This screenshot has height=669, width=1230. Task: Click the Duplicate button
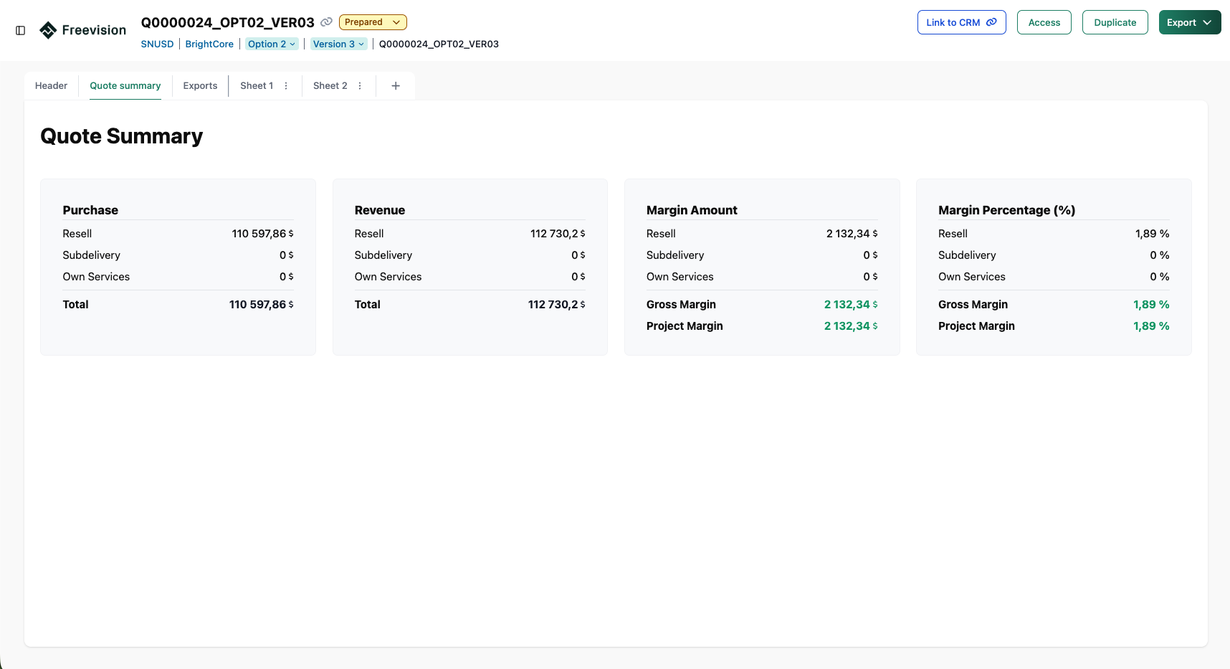click(1115, 22)
